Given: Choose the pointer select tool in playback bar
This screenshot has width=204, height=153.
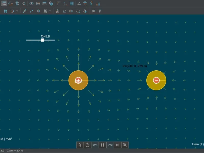Looking at the screenshot, I should pyautogui.click(x=80, y=145).
